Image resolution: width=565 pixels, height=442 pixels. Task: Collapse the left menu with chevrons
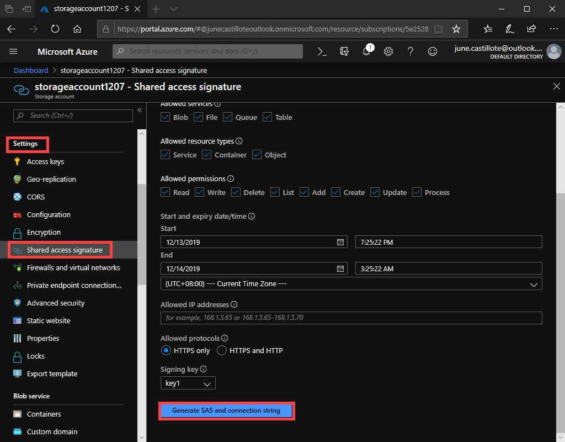pyautogui.click(x=140, y=110)
